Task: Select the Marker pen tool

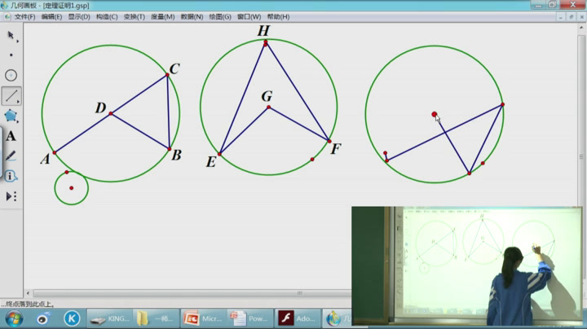Action: (11, 156)
